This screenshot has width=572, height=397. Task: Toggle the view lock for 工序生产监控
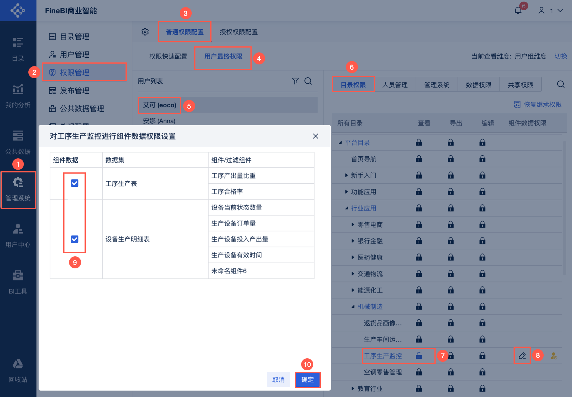tap(419, 356)
